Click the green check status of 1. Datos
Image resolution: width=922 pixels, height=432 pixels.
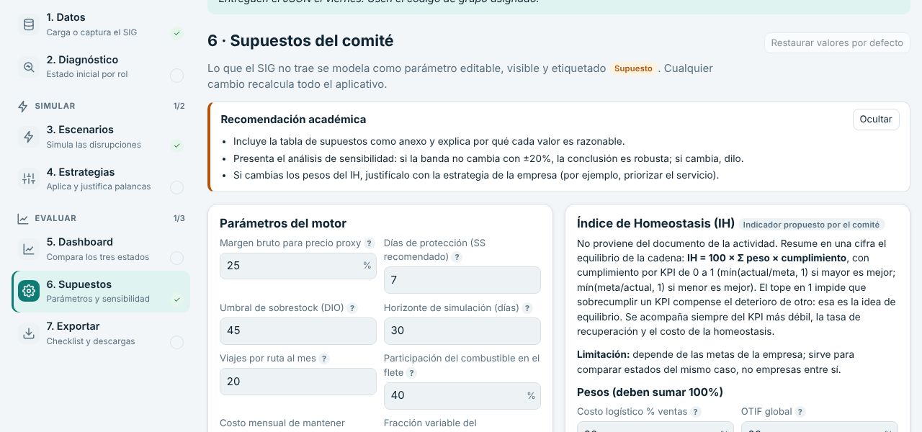click(176, 33)
